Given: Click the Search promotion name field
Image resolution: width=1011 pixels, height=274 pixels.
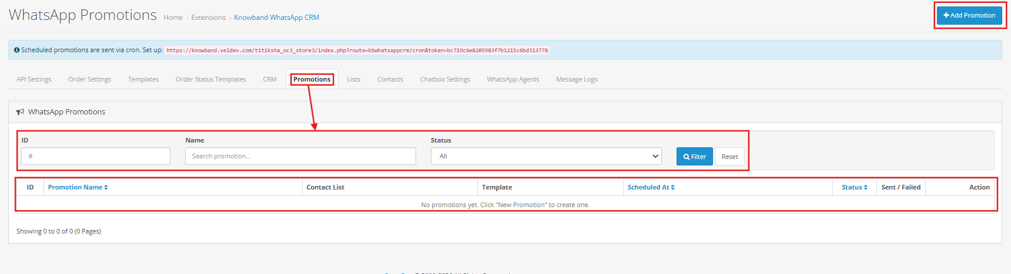Looking at the screenshot, I should coord(300,156).
